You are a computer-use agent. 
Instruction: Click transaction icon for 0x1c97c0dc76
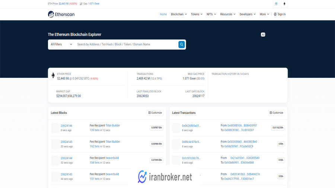(x=176, y=160)
